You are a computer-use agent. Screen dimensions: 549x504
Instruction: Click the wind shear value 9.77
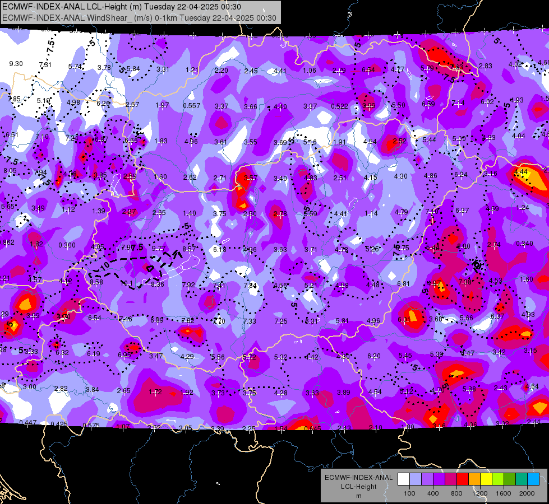click(159, 249)
